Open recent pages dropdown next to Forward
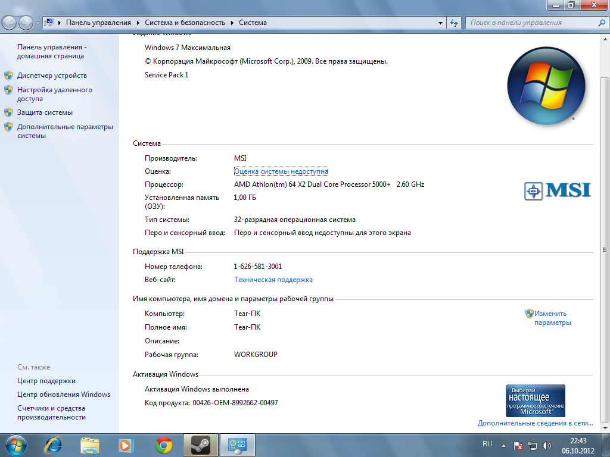Viewport: 610px width, 457px height. tap(38, 23)
